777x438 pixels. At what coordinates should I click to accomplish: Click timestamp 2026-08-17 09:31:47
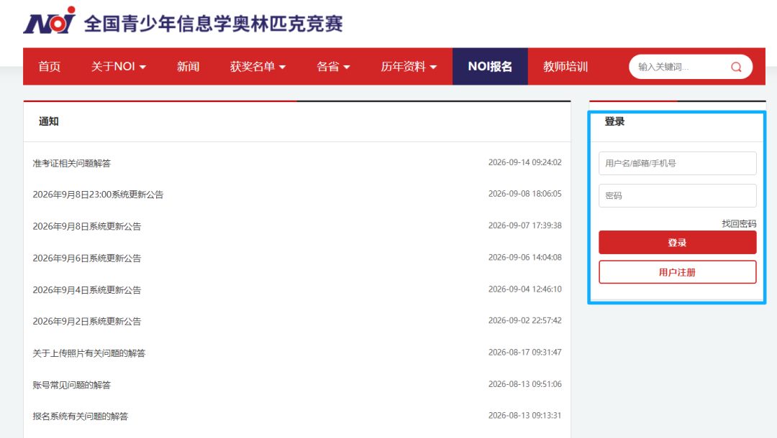[x=524, y=352]
